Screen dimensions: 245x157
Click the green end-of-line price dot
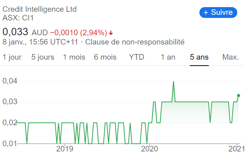[238, 95]
